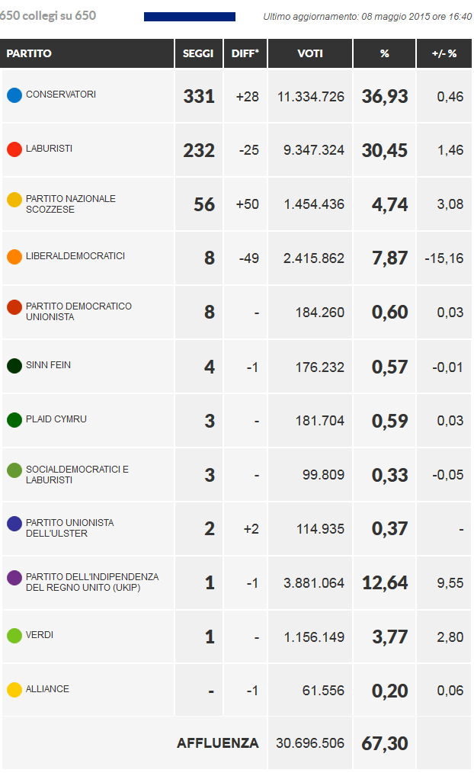474x773 pixels.
Task: Sort by the SEGGI column header
Action: click(x=198, y=54)
